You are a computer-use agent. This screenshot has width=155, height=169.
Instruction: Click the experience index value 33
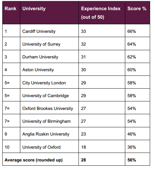pyautogui.click(x=83, y=32)
